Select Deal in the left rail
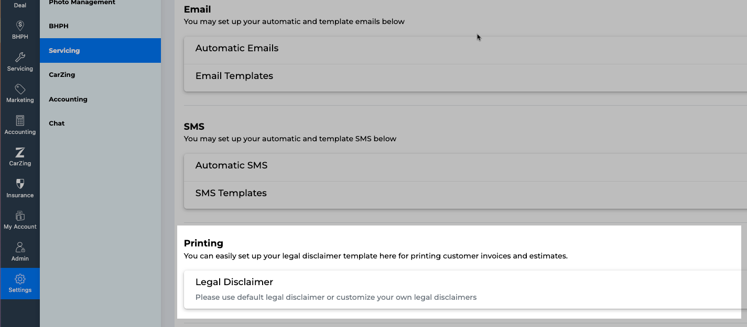 20,5
